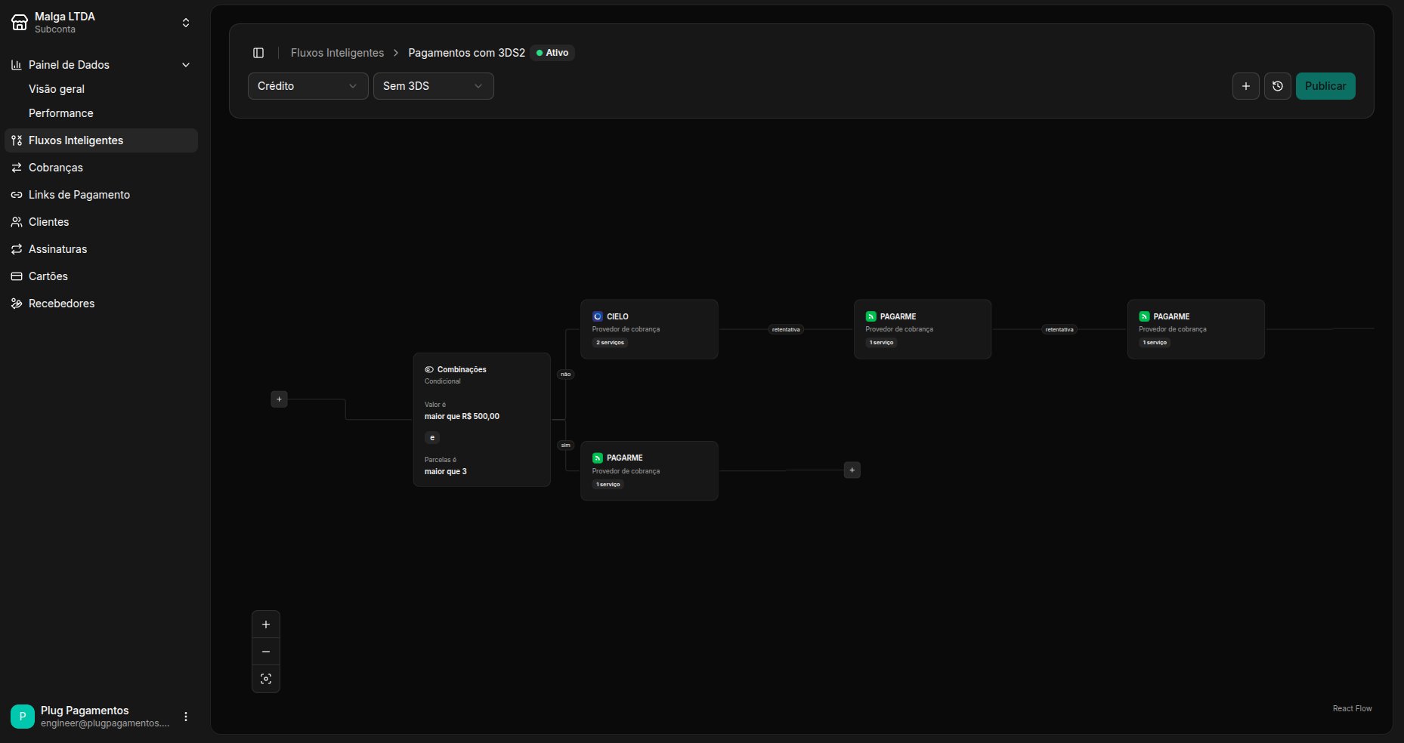
Task: Open the React Flow attribution link
Action: [x=1352, y=708]
